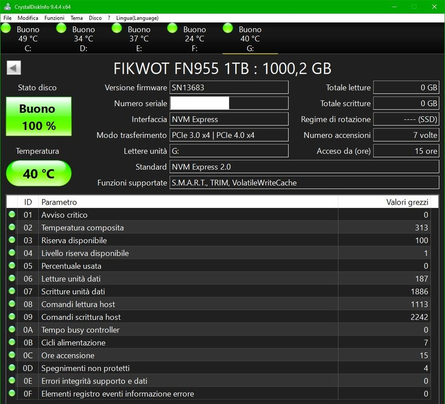Viewport: 445px width, 404px height.
Task: Open the Modifica menu
Action: (x=28, y=18)
